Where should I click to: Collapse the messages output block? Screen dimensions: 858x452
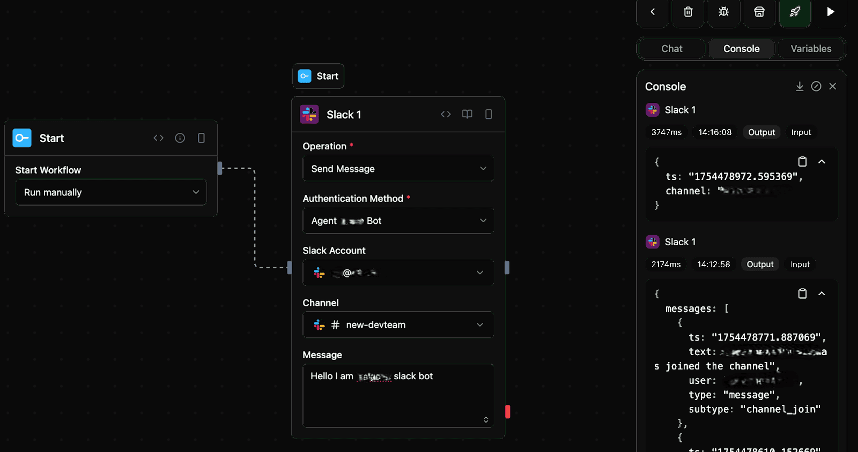coord(822,293)
